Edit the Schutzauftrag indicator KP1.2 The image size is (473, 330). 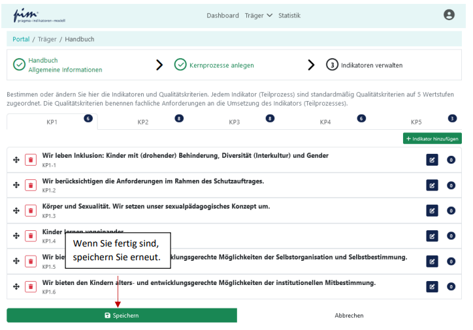pyautogui.click(x=432, y=185)
